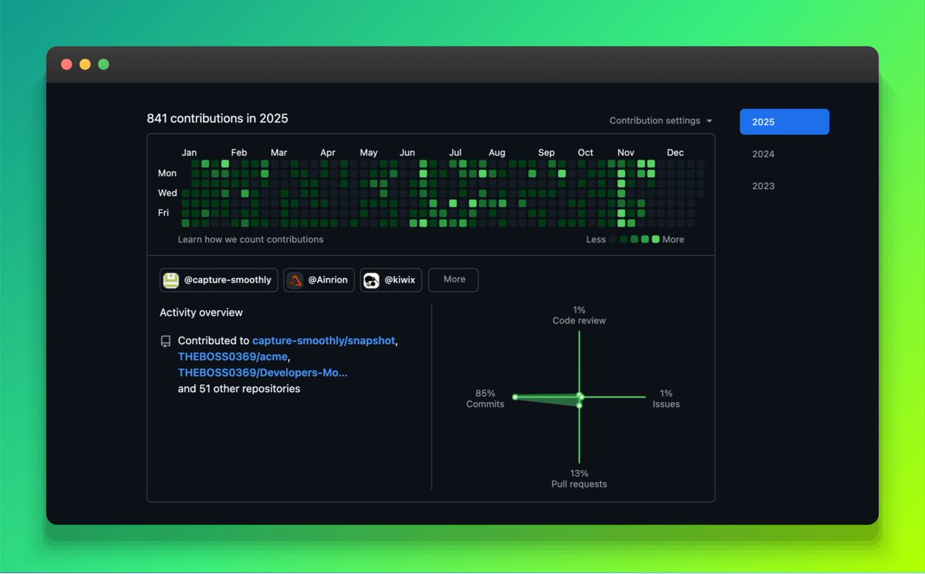Click the lightest green square in the legend
The width and height of the screenshot is (925, 574).
click(657, 240)
